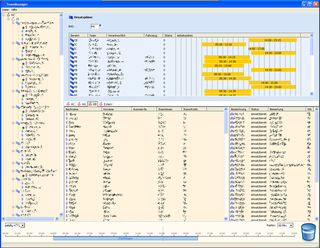
Task: Select the 05:30 - 14:15 shift bar
Action: click(227, 57)
